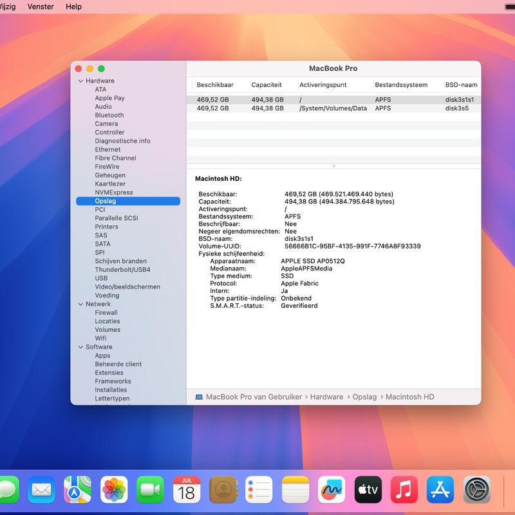The image size is (515, 515).
Task: Launch Maps from the Dock
Action: coord(77,489)
